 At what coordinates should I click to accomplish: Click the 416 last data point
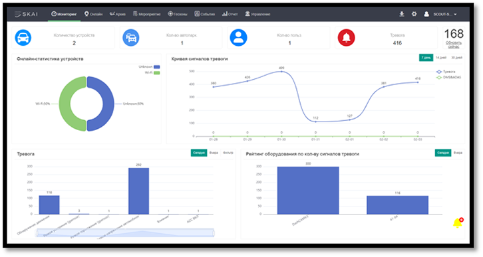click(418, 82)
